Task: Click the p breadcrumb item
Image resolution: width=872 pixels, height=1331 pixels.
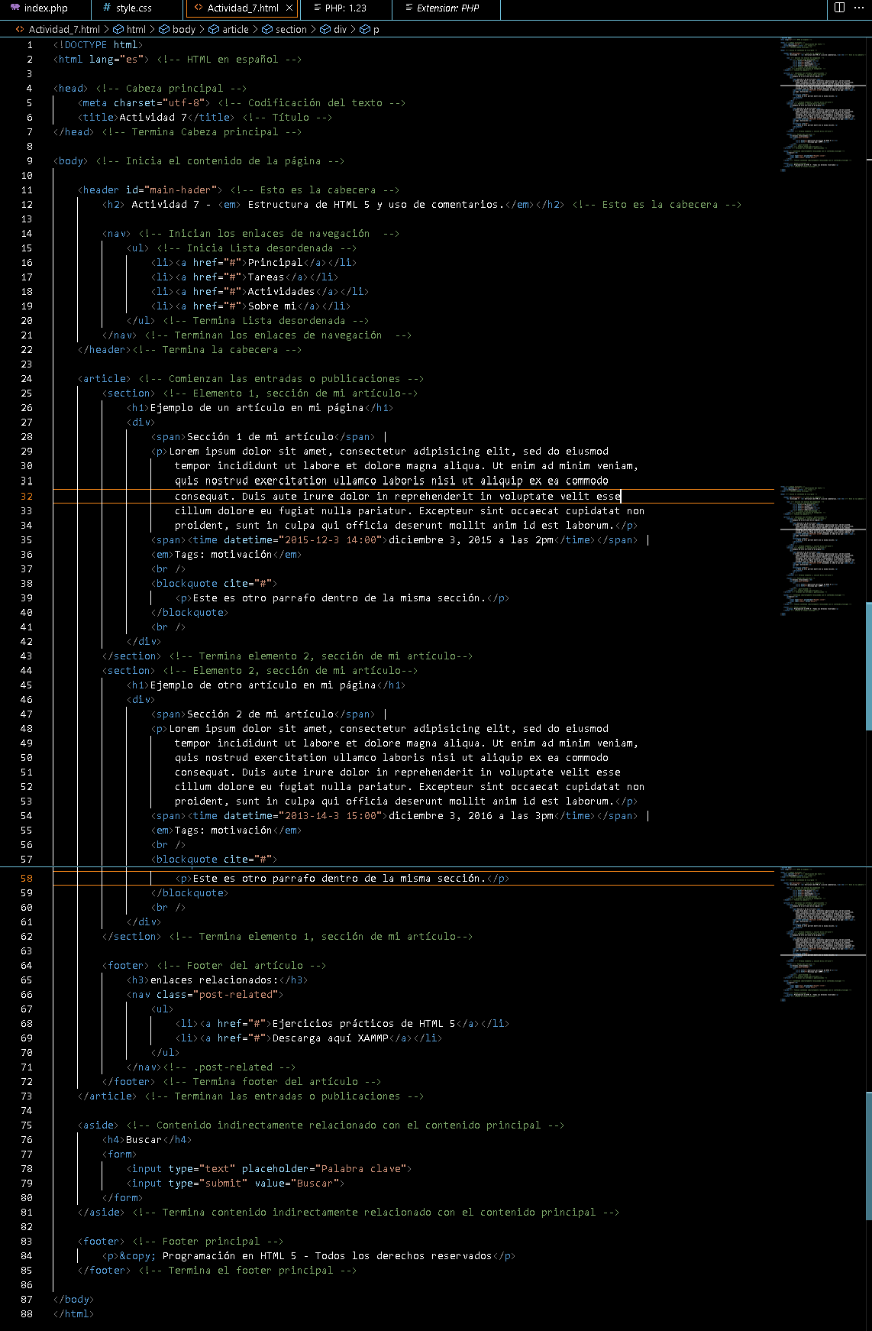Action: point(376,29)
